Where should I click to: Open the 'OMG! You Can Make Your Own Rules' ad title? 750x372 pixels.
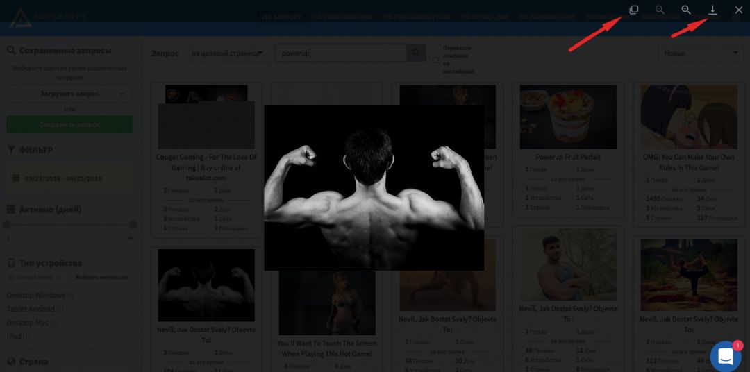689,162
